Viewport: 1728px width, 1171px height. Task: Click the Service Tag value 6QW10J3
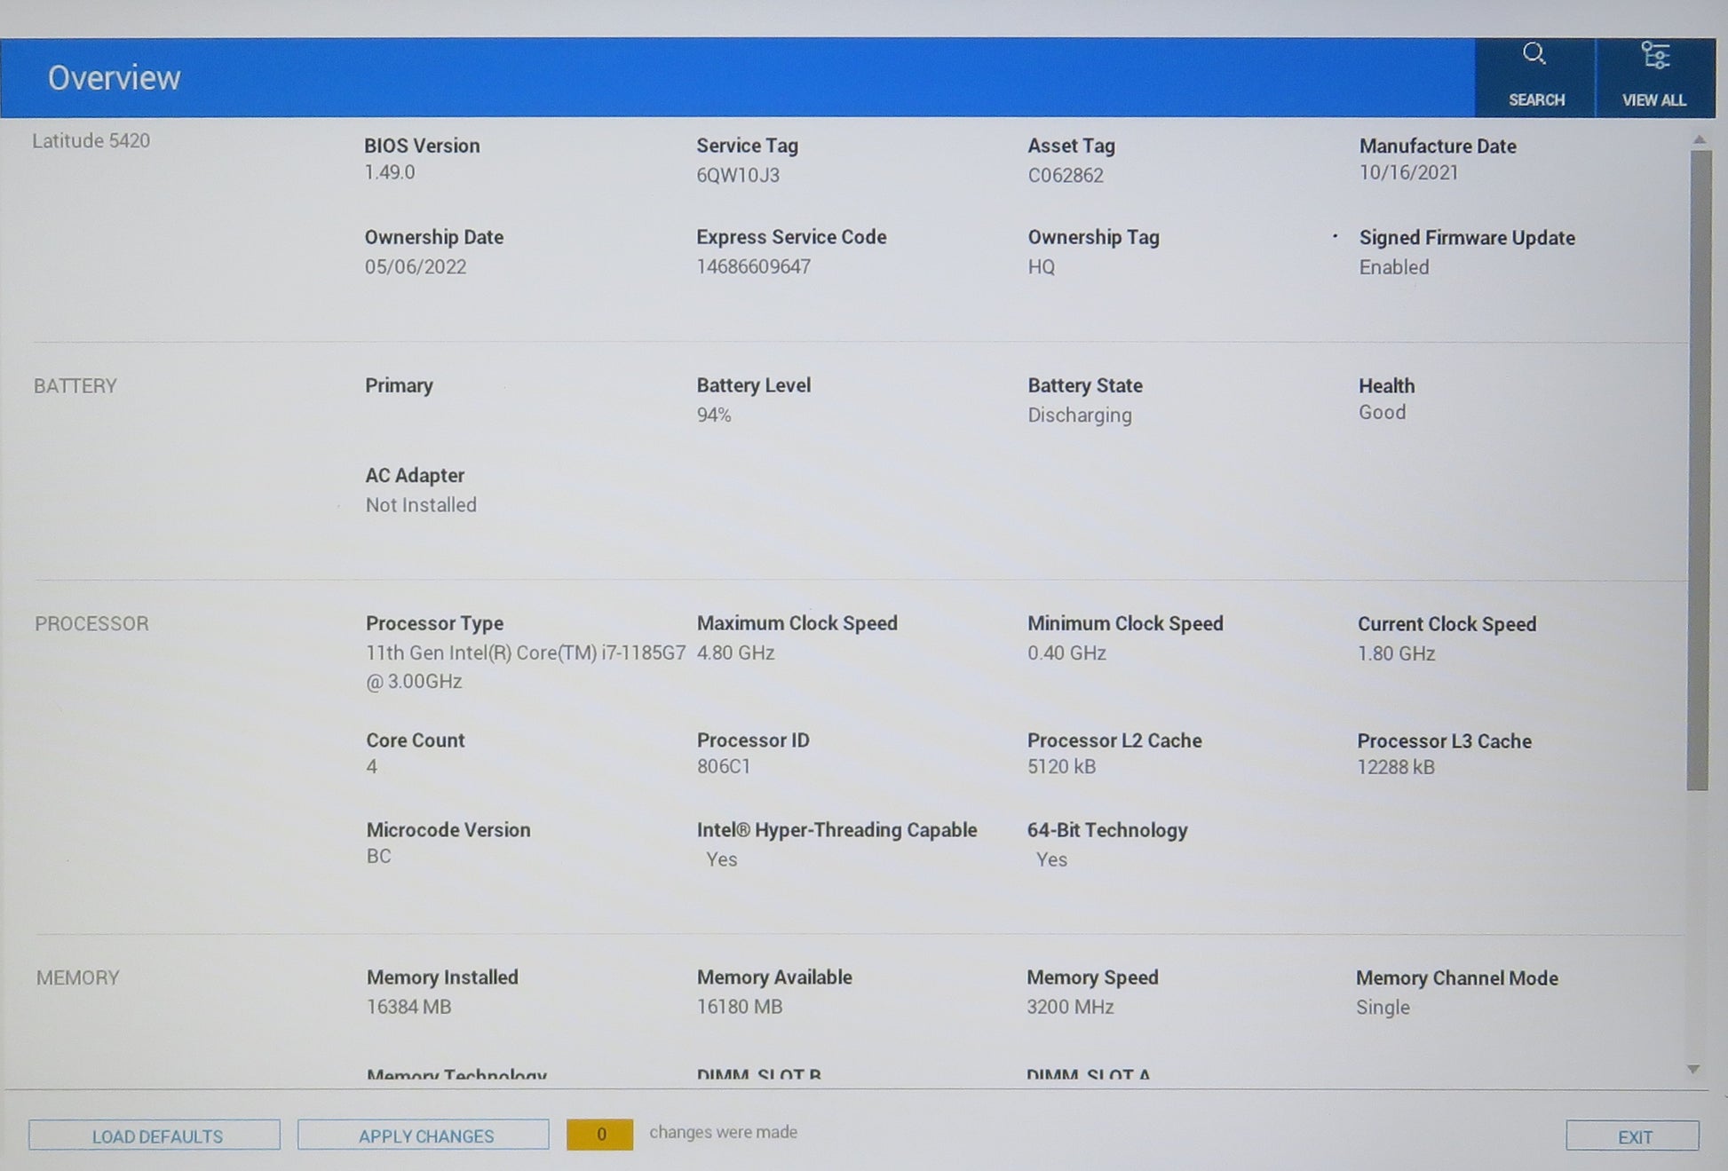coord(738,175)
